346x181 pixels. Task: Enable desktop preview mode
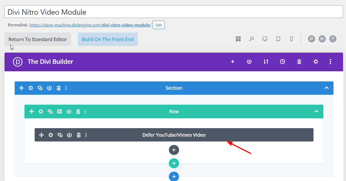[265, 39]
